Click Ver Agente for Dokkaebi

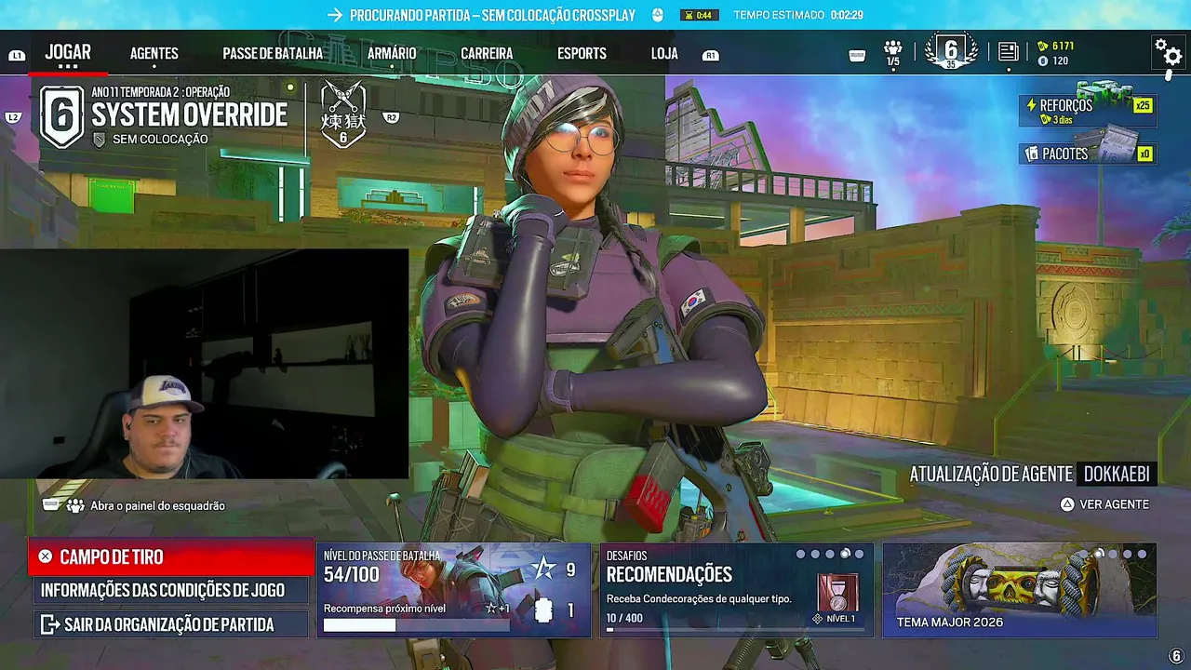click(1104, 504)
